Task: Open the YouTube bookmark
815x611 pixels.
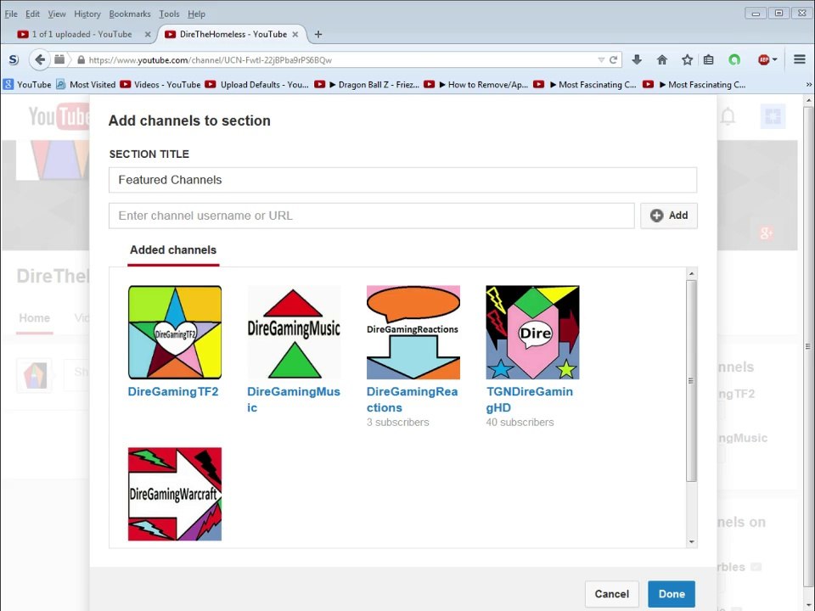Action: click(27, 84)
